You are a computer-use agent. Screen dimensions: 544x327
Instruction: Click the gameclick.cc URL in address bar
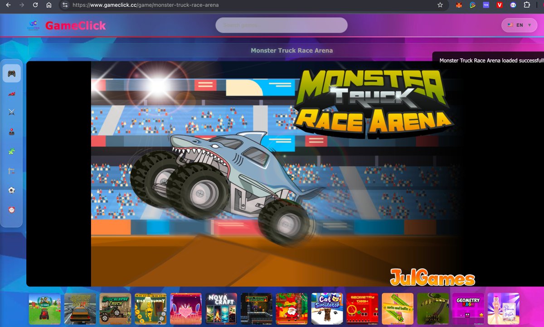[146, 5]
